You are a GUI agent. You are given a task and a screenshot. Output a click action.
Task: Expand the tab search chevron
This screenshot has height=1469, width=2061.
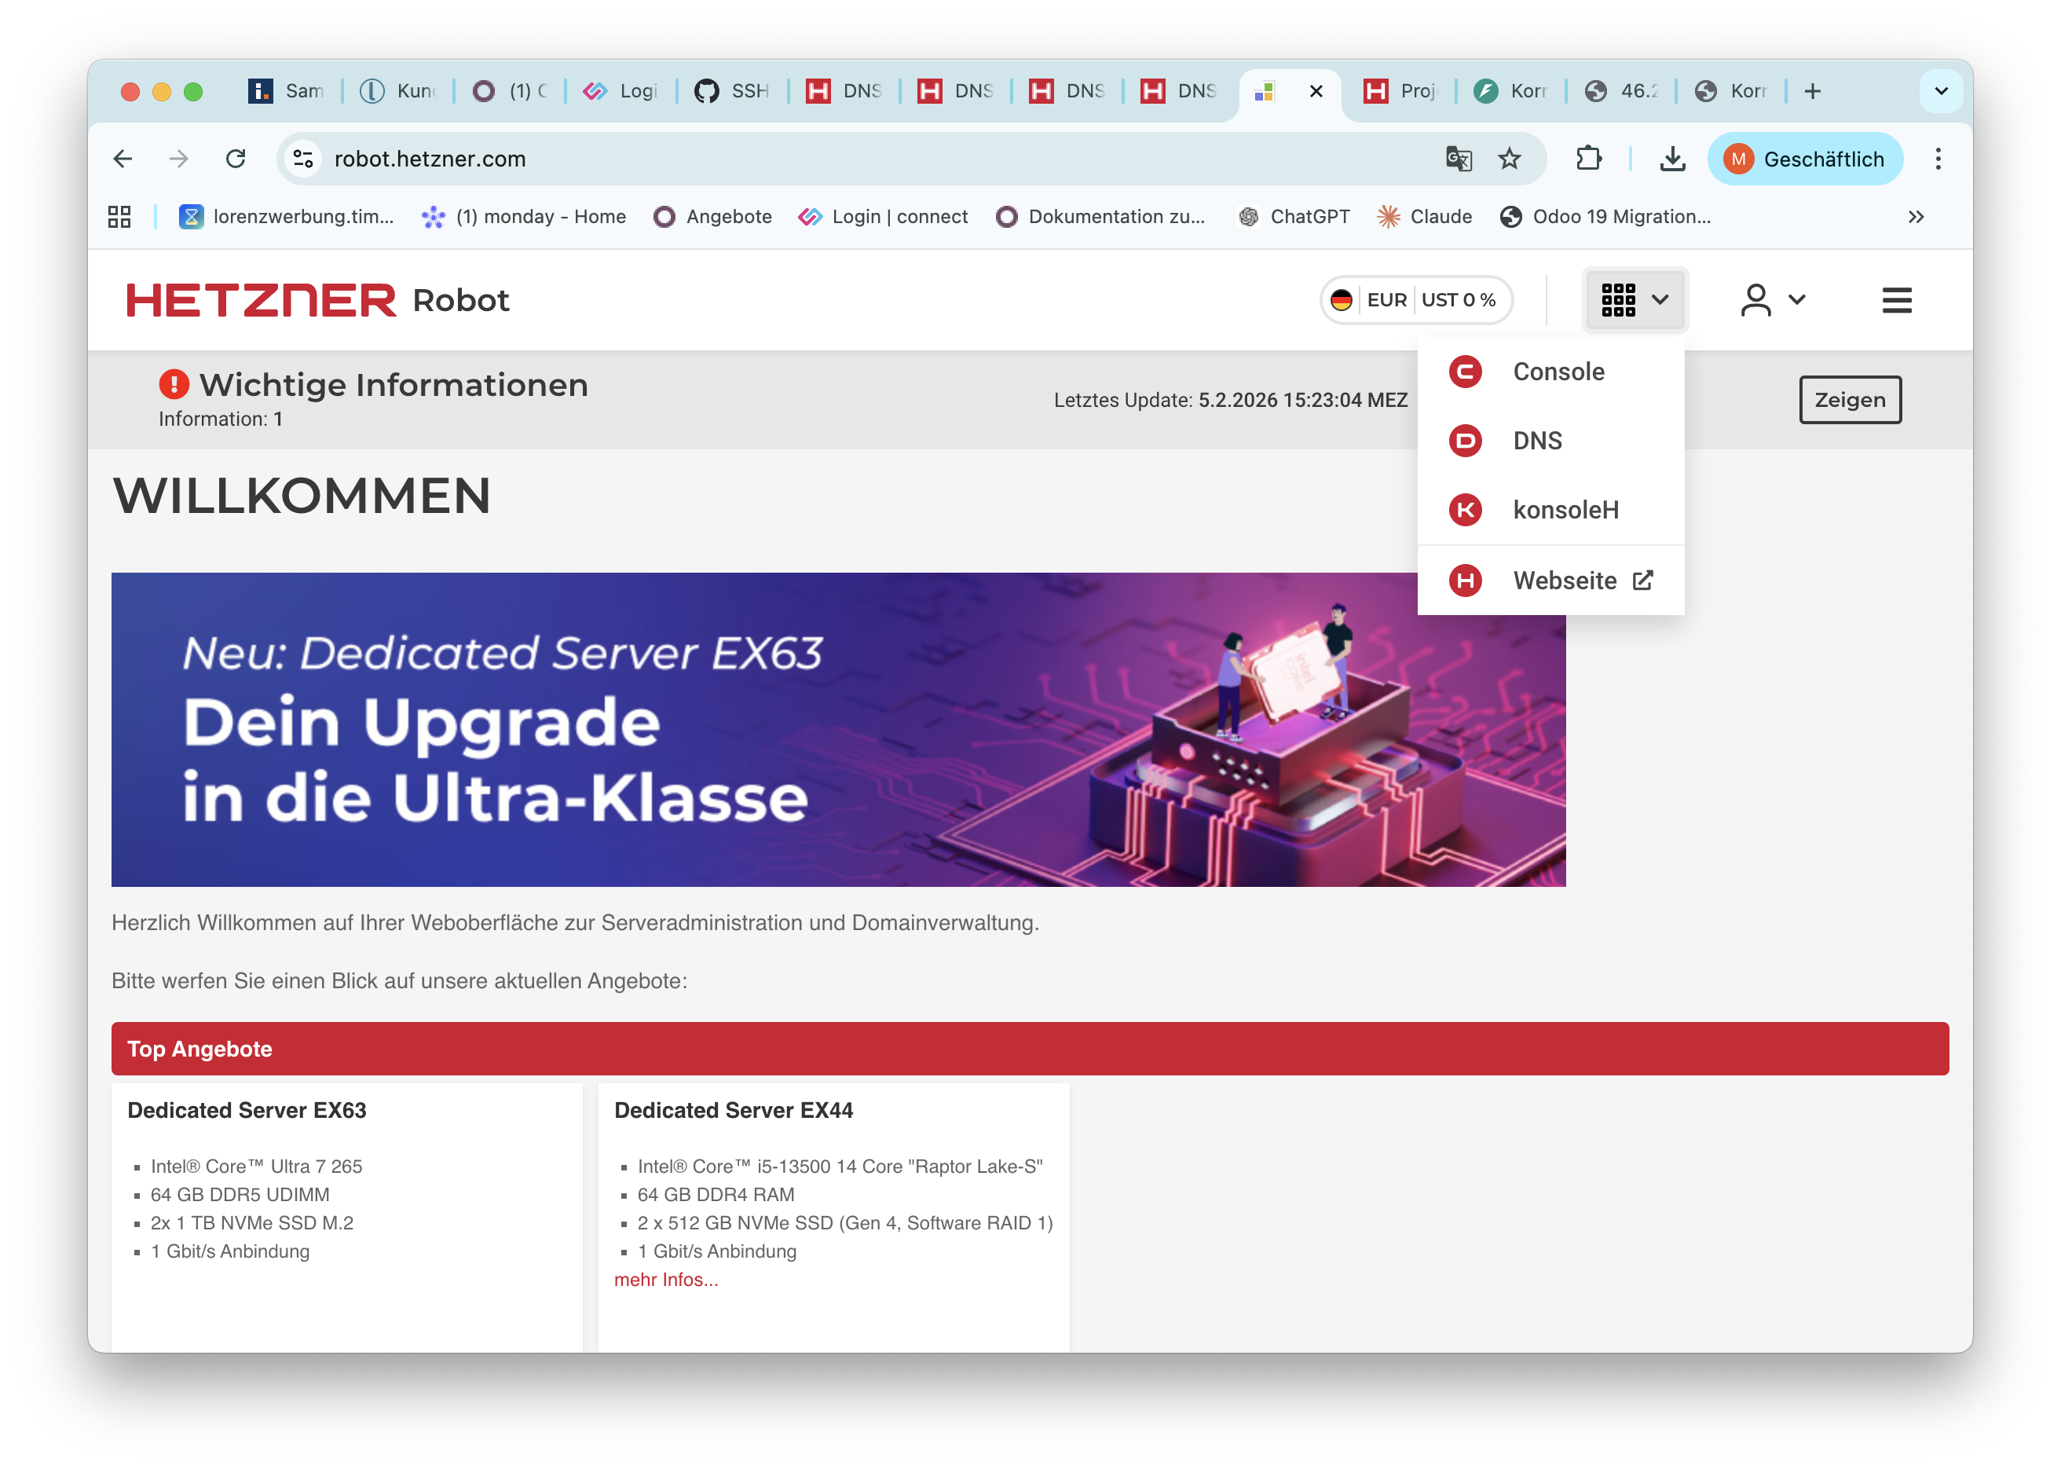click(x=1941, y=90)
